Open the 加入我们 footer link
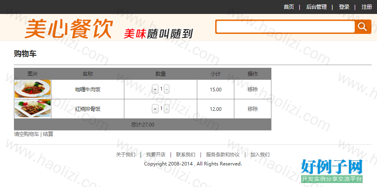377x187 pixels. coord(260,155)
